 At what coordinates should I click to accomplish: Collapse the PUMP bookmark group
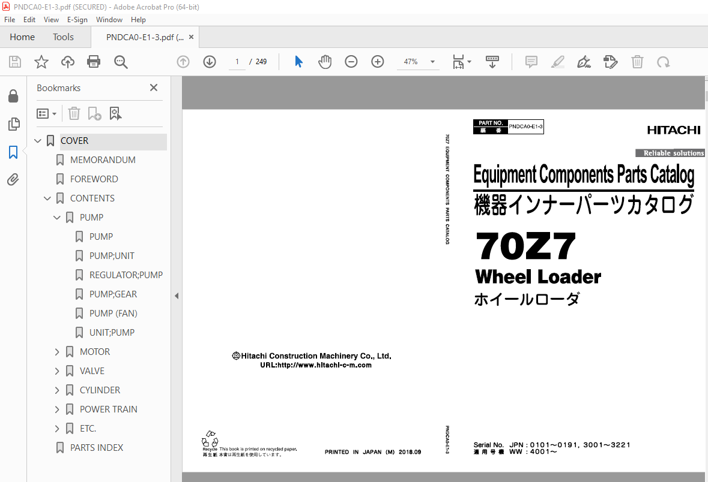pyautogui.click(x=56, y=218)
